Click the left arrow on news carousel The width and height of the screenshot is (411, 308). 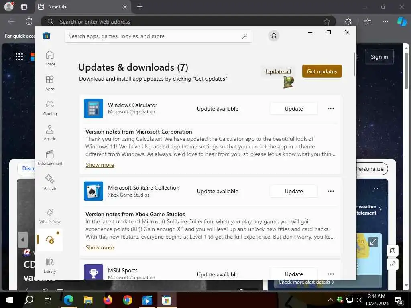[x=22, y=240]
